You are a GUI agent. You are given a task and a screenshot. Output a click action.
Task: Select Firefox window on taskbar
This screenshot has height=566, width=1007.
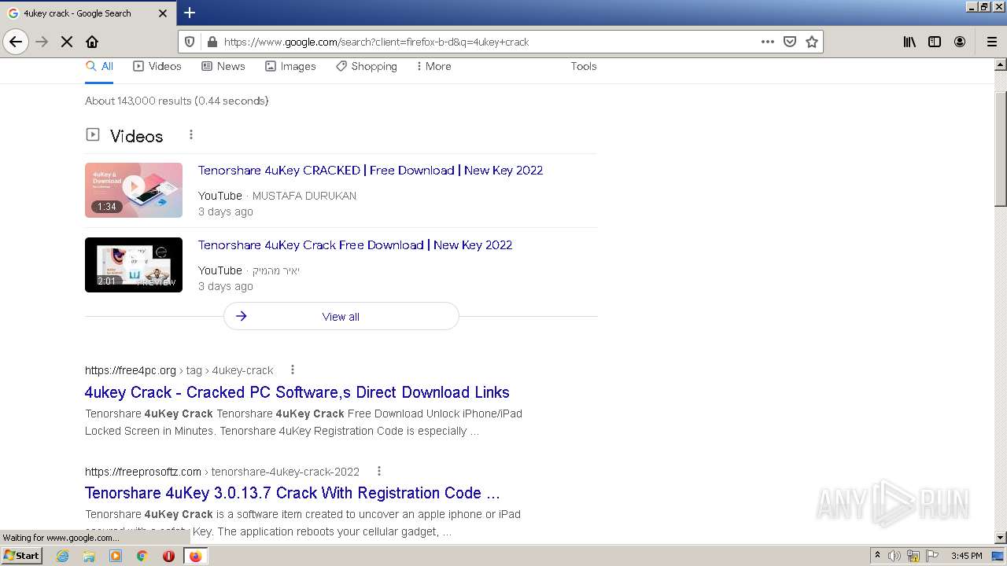[195, 556]
